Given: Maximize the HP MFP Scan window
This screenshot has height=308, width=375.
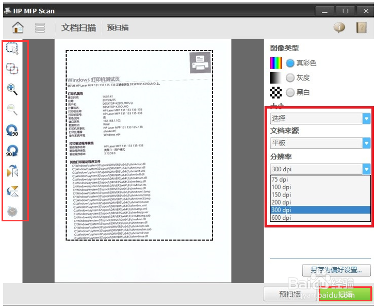Looking at the screenshot, I should 345,11.
